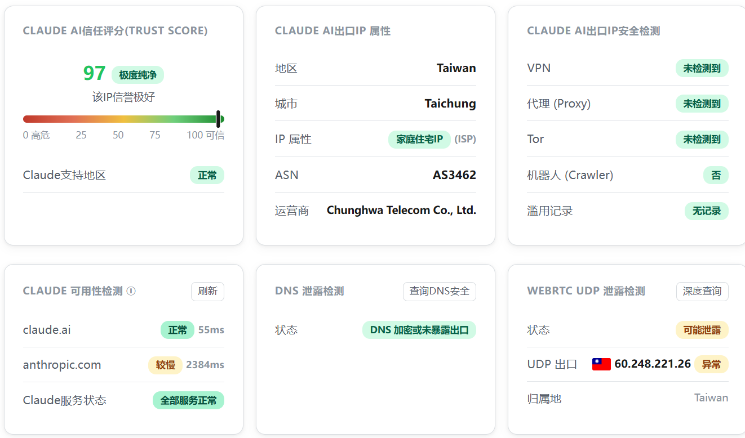The image size is (745, 438).
Task: Click the CLAUDE AI信任评分(TRUST SCORE) heading
Action: [116, 31]
